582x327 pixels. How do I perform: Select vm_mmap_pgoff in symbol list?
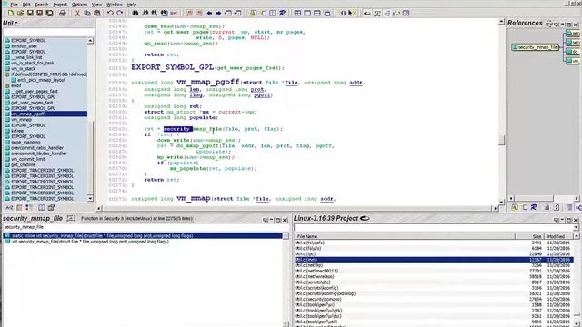click(45, 114)
